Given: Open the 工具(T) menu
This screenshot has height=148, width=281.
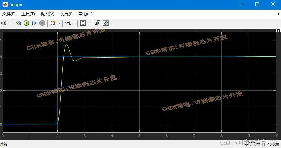Looking at the screenshot, I should coord(28,14).
